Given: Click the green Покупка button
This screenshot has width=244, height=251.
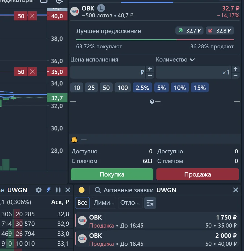Looking at the screenshot, I should click(112, 174).
